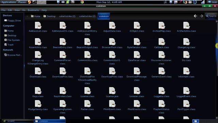
Task: Click first cobaltstrike (2) path segment
Action: coord(67,16)
